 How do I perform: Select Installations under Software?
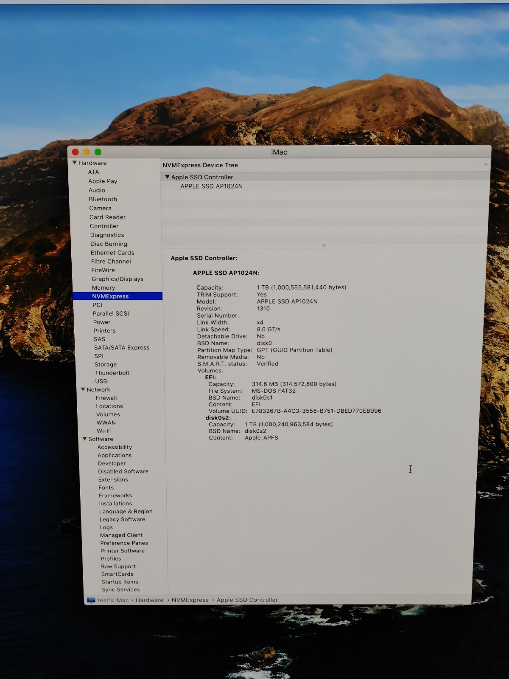click(x=115, y=503)
